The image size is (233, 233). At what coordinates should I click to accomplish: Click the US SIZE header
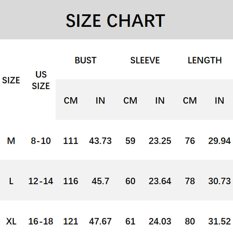coord(41,80)
